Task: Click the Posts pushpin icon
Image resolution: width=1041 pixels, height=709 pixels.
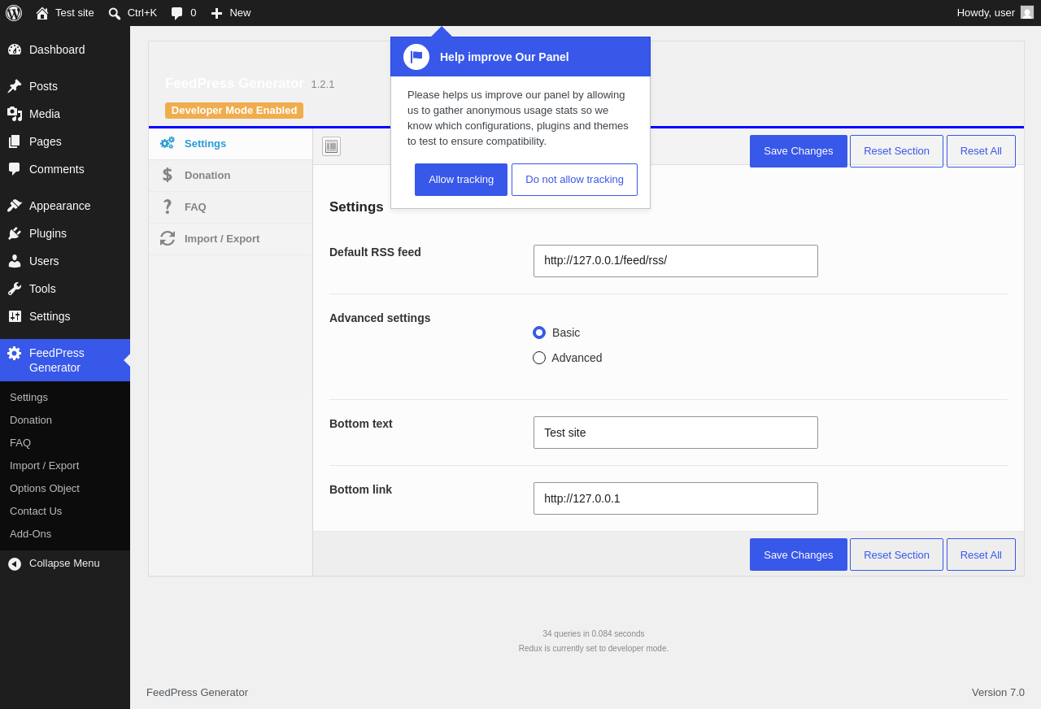Action: [15, 86]
